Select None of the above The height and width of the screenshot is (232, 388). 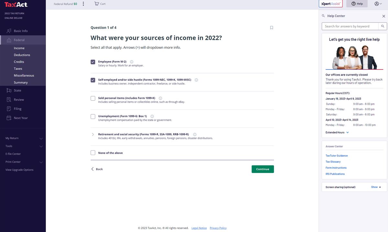click(x=93, y=153)
